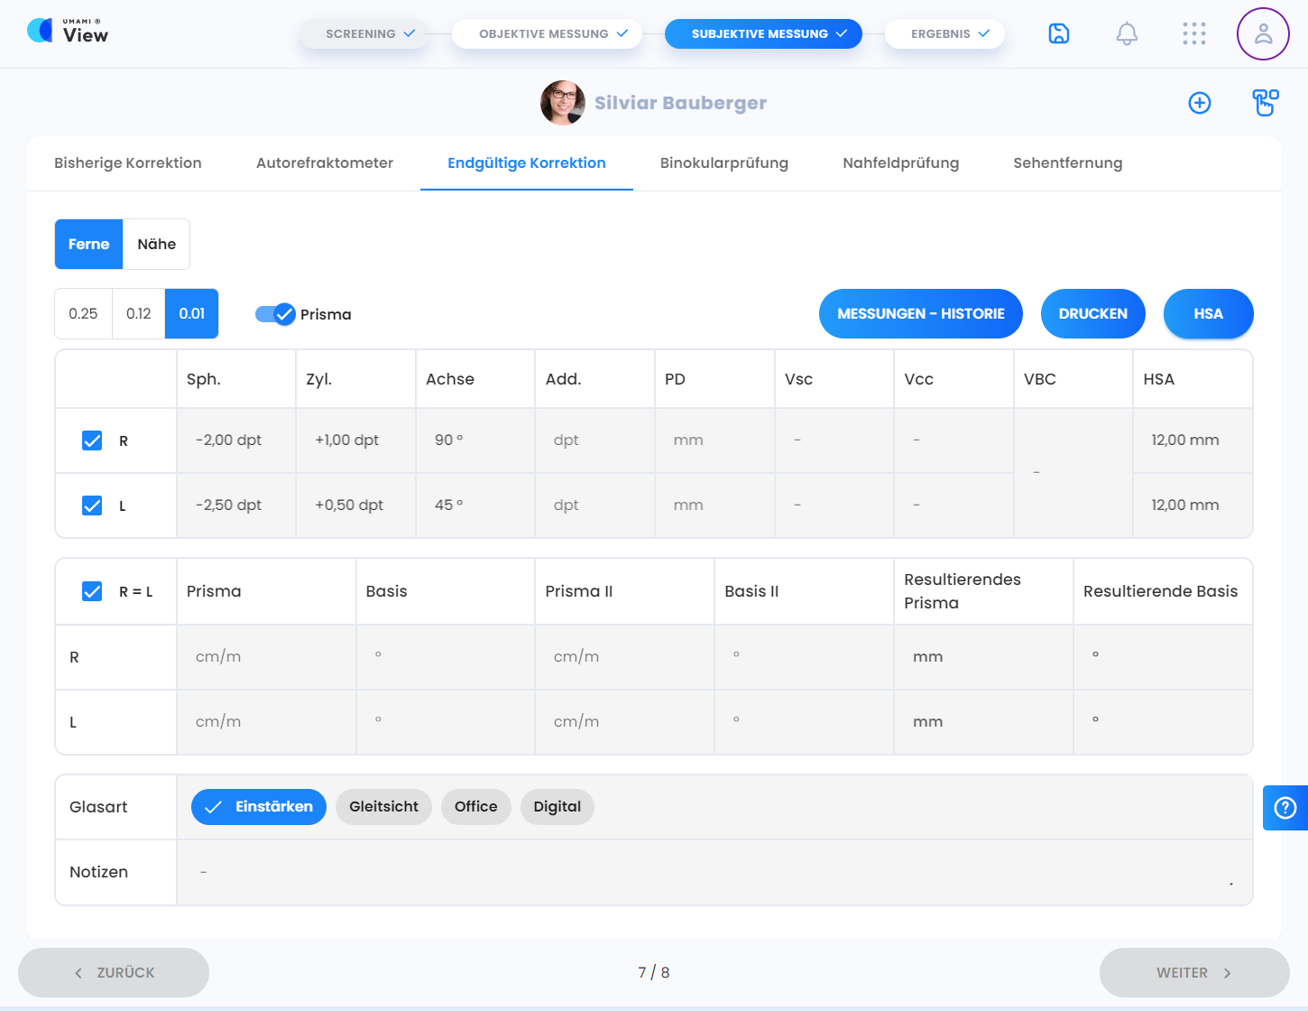Click the Notizen text field
This screenshot has width=1308, height=1011.
click(713, 872)
